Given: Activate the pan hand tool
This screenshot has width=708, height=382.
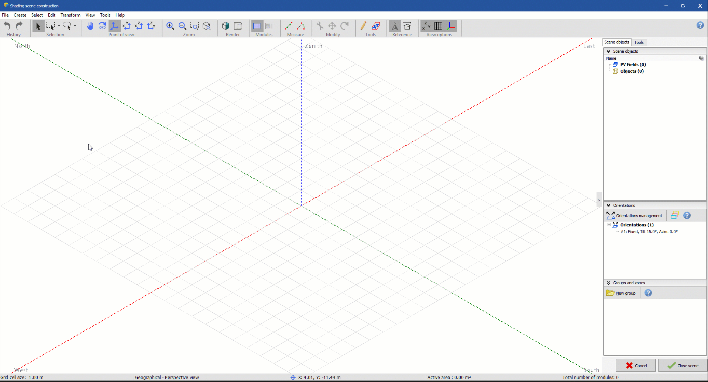Looking at the screenshot, I should click(x=90, y=26).
